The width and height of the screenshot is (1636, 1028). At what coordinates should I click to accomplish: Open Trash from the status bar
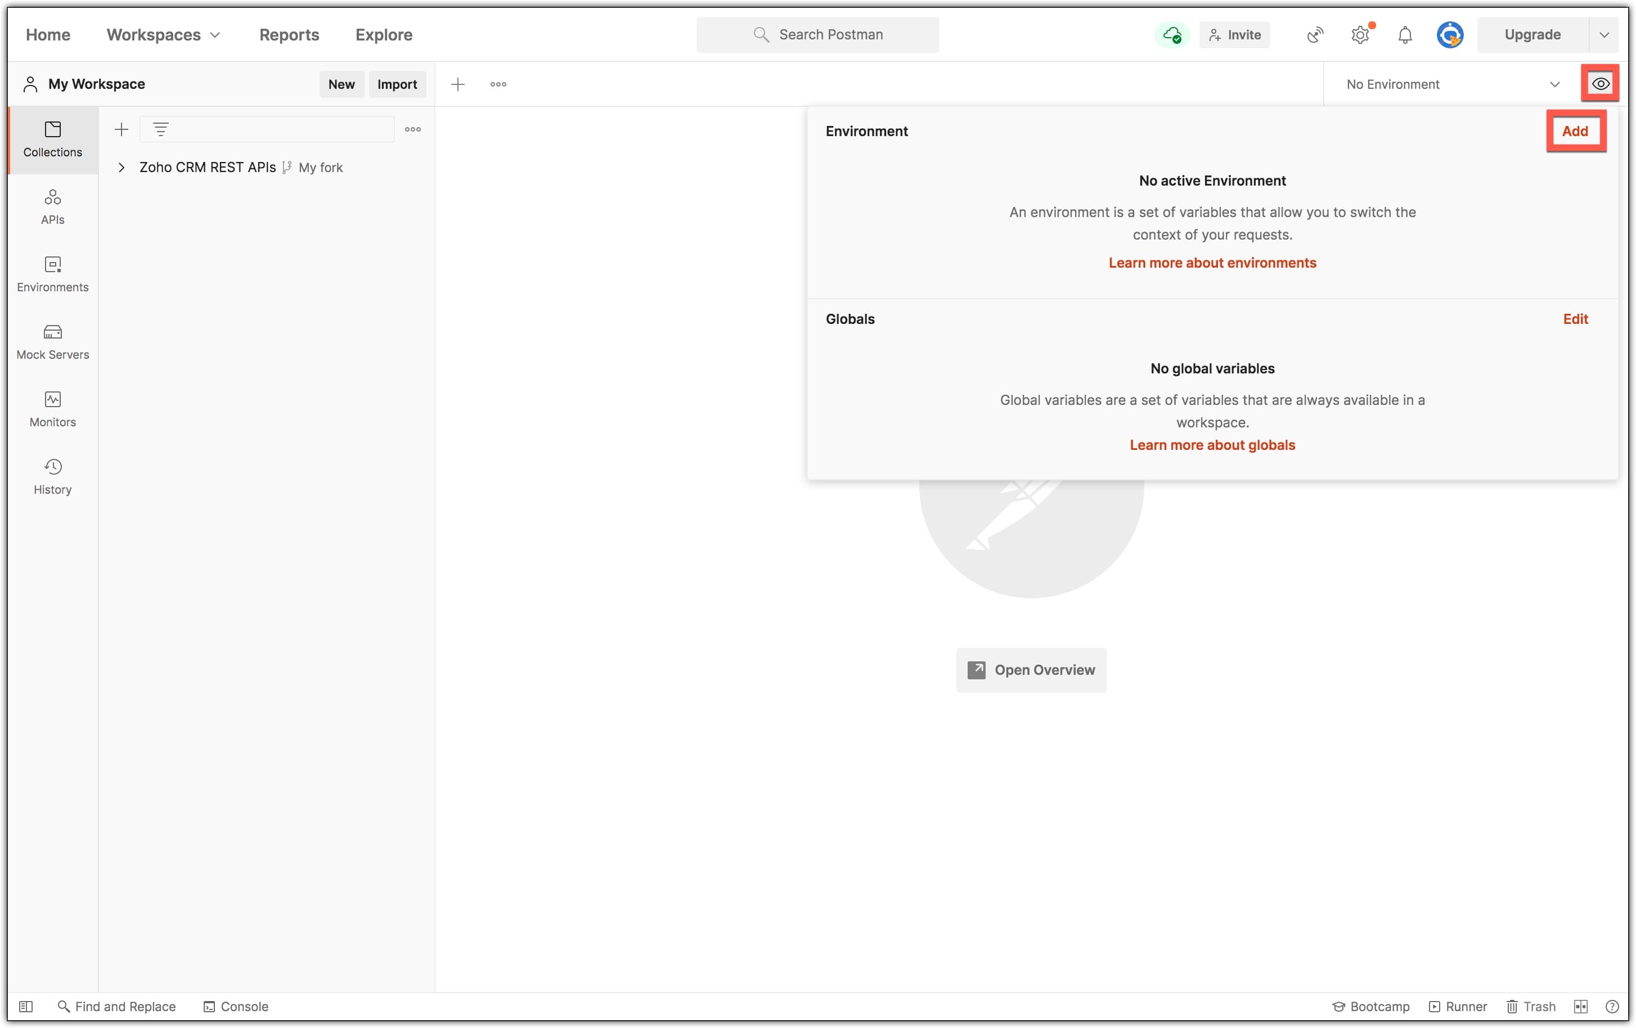[x=1530, y=1006]
